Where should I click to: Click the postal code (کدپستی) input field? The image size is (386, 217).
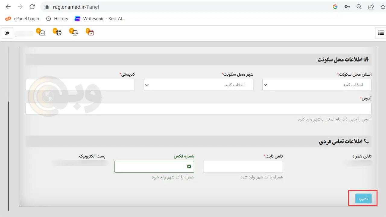point(80,85)
